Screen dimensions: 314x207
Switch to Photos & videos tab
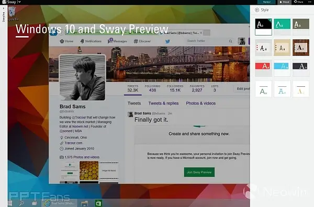pyautogui.click(x=200, y=103)
